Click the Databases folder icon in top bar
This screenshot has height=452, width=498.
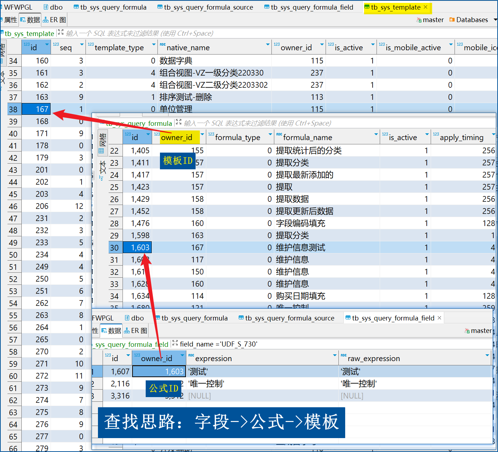(452, 20)
